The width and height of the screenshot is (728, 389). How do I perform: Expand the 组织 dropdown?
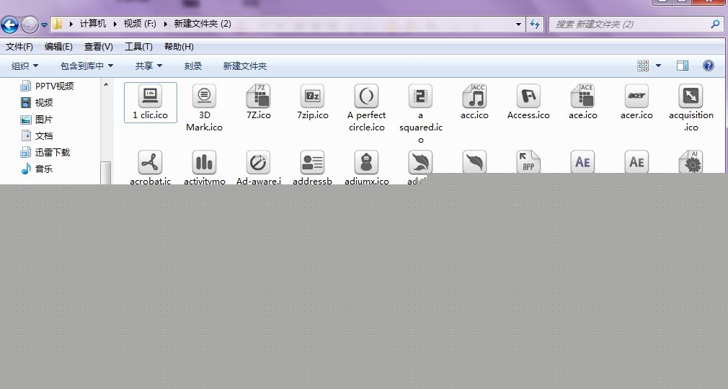(x=25, y=66)
